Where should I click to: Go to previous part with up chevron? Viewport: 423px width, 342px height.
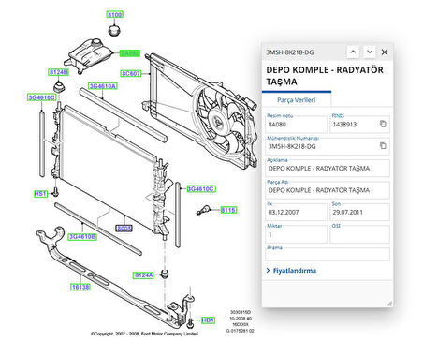(x=353, y=52)
